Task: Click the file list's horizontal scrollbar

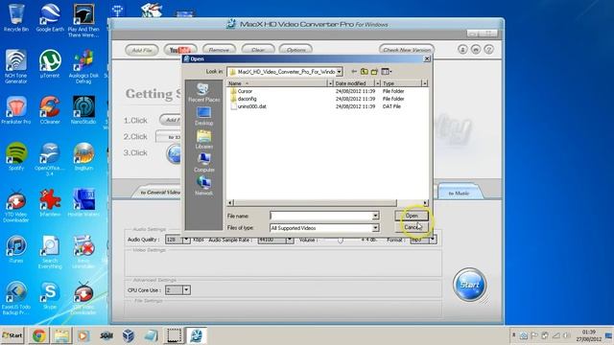Action: (316, 202)
